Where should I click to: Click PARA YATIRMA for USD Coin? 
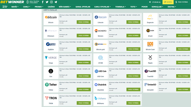(x=133, y=76)
